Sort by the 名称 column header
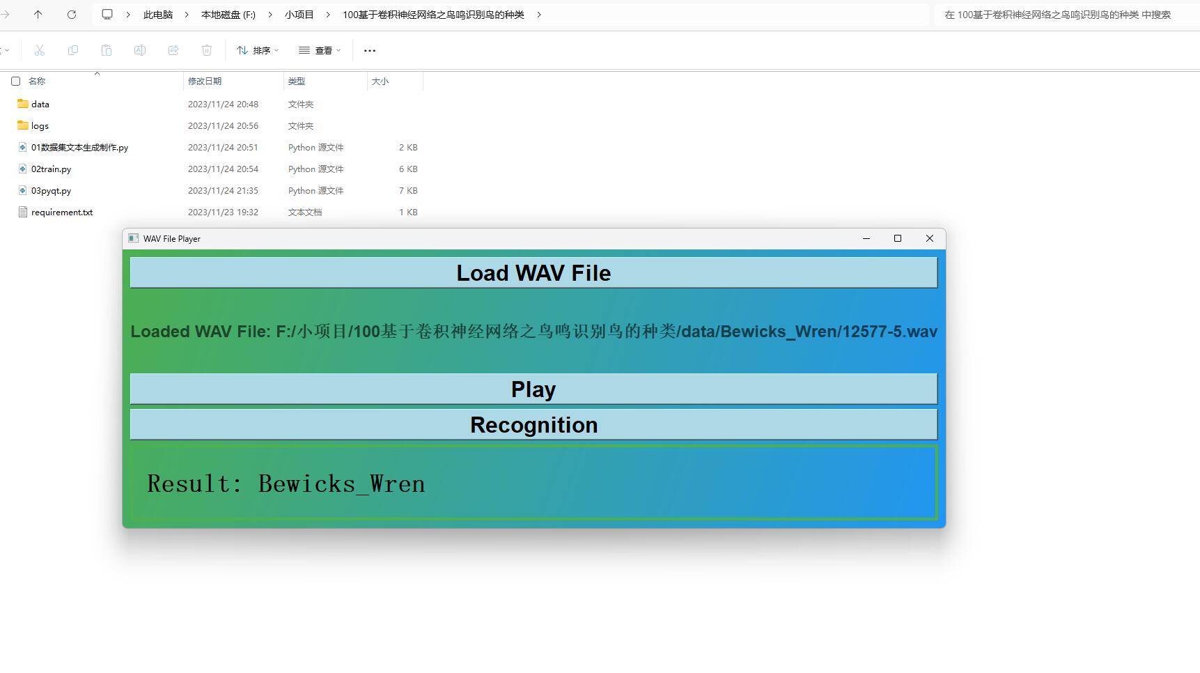The height and width of the screenshot is (673, 1200). [37, 82]
